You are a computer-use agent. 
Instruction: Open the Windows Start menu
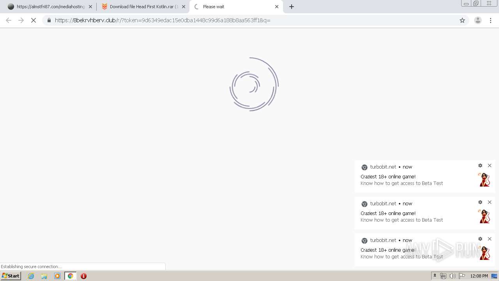click(x=11, y=276)
